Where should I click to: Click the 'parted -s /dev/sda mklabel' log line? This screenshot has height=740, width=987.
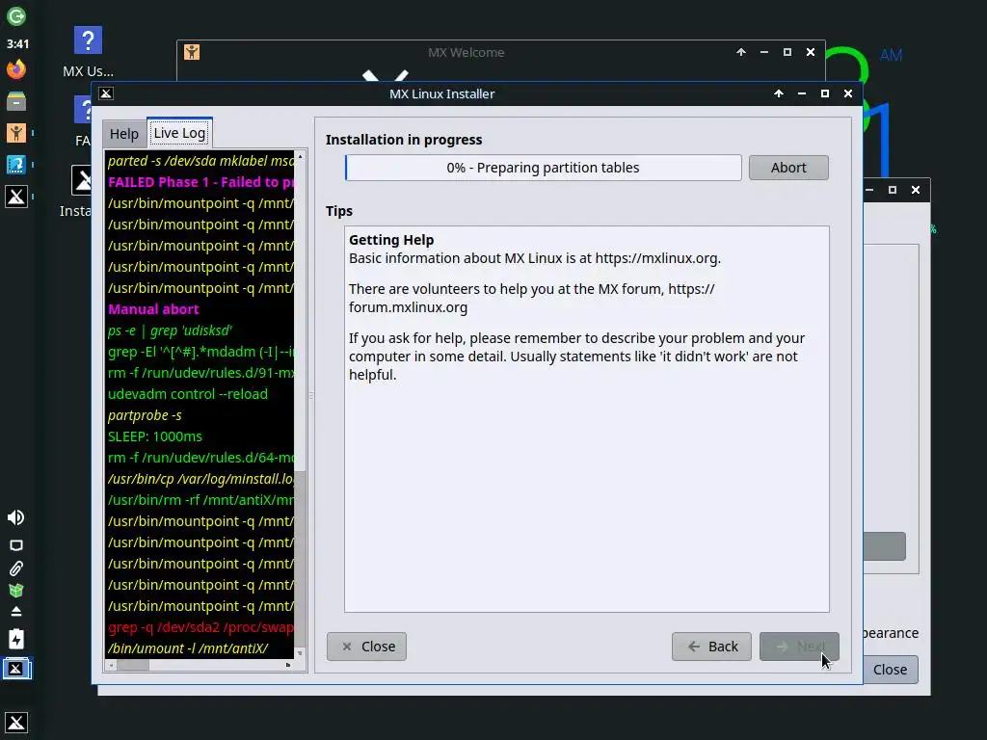pos(200,161)
